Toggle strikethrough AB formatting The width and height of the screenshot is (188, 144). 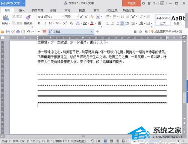tap(58, 23)
